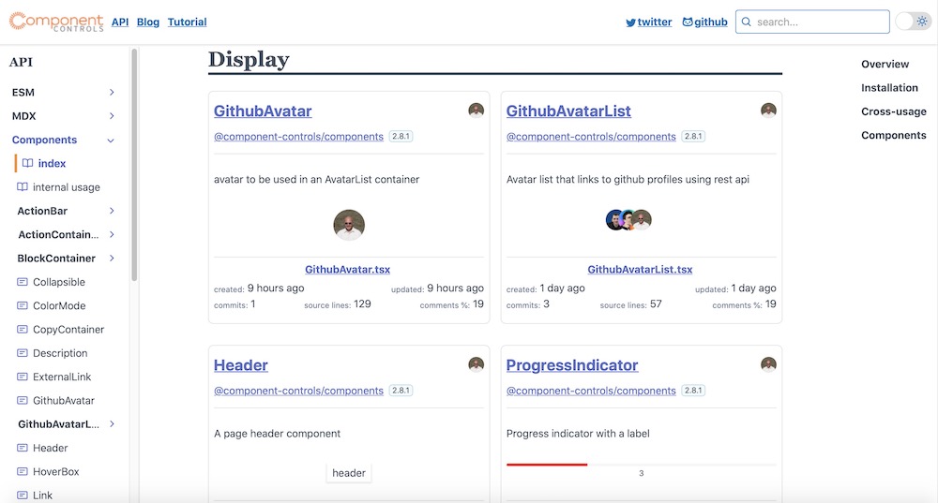Open GithubAvatar.tsx source file link

point(348,270)
